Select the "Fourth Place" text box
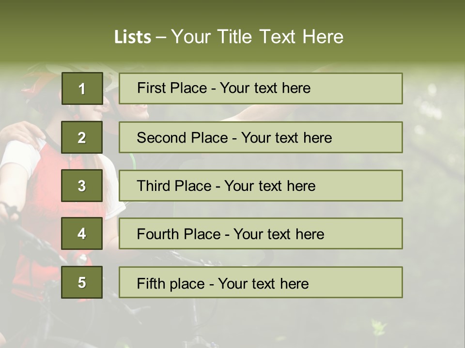Image resolution: width=465 pixels, height=348 pixels. click(x=261, y=234)
